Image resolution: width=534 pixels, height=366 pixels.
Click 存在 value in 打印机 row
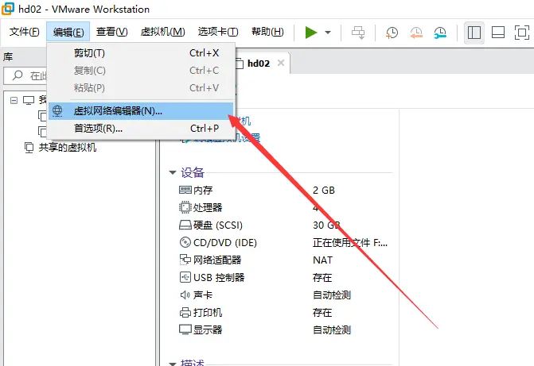pos(322,312)
